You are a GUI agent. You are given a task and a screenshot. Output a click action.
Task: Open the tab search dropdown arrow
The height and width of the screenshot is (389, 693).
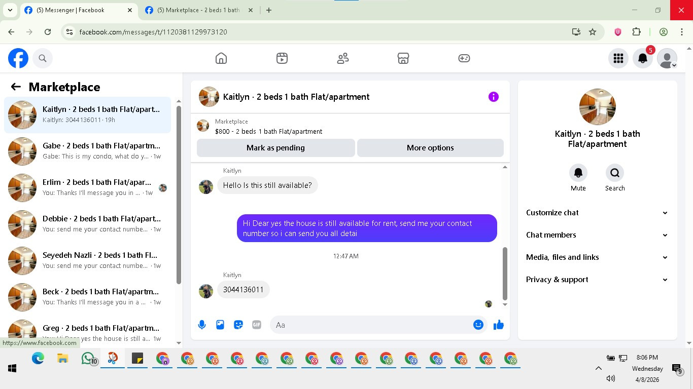click(x=10, y=10)
